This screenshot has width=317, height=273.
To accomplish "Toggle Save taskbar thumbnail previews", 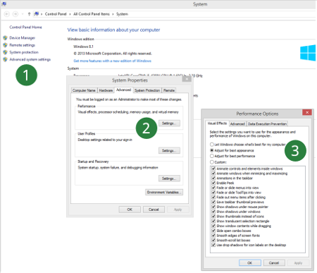I will [213, 202].
